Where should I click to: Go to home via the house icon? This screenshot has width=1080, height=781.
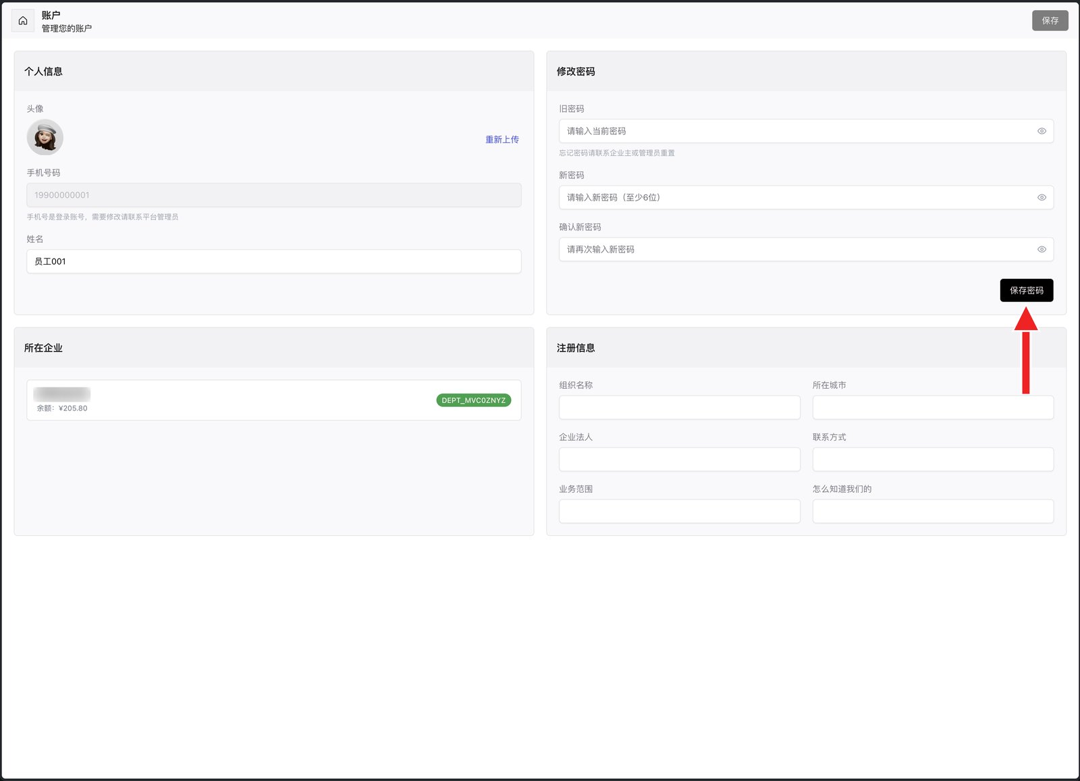[x=23, y=21]
